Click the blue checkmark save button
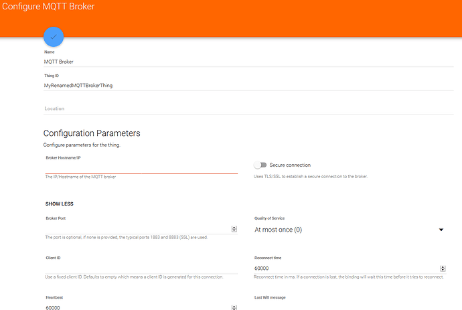The width and height of the screenshot is (462, 310). coord(54,37)
